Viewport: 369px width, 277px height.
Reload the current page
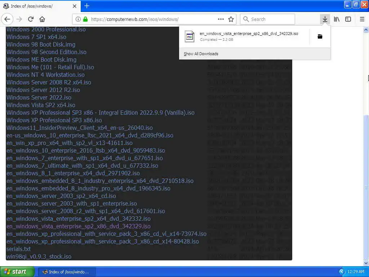coord(31,19)
